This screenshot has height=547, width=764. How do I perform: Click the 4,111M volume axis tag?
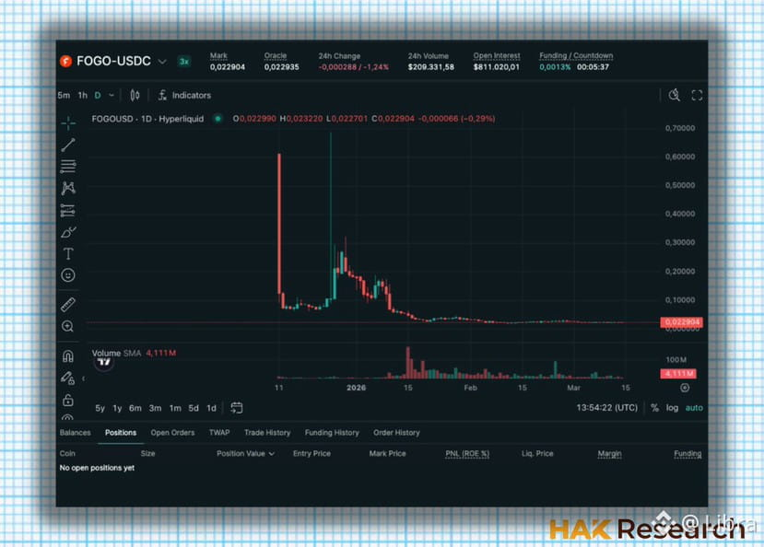(x=678, y=374)
